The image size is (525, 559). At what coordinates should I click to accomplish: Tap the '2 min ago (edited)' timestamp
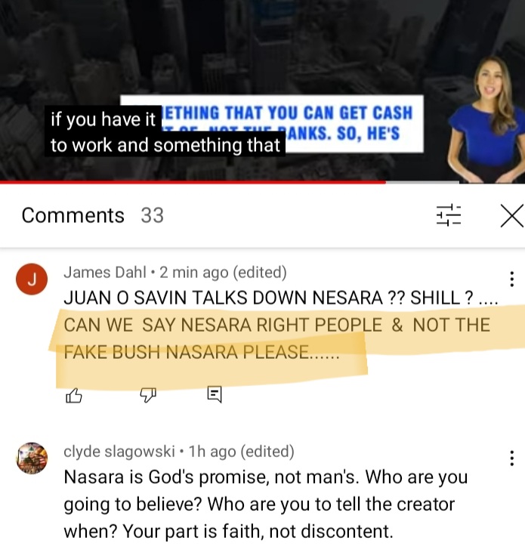click(x=223, y=273)
